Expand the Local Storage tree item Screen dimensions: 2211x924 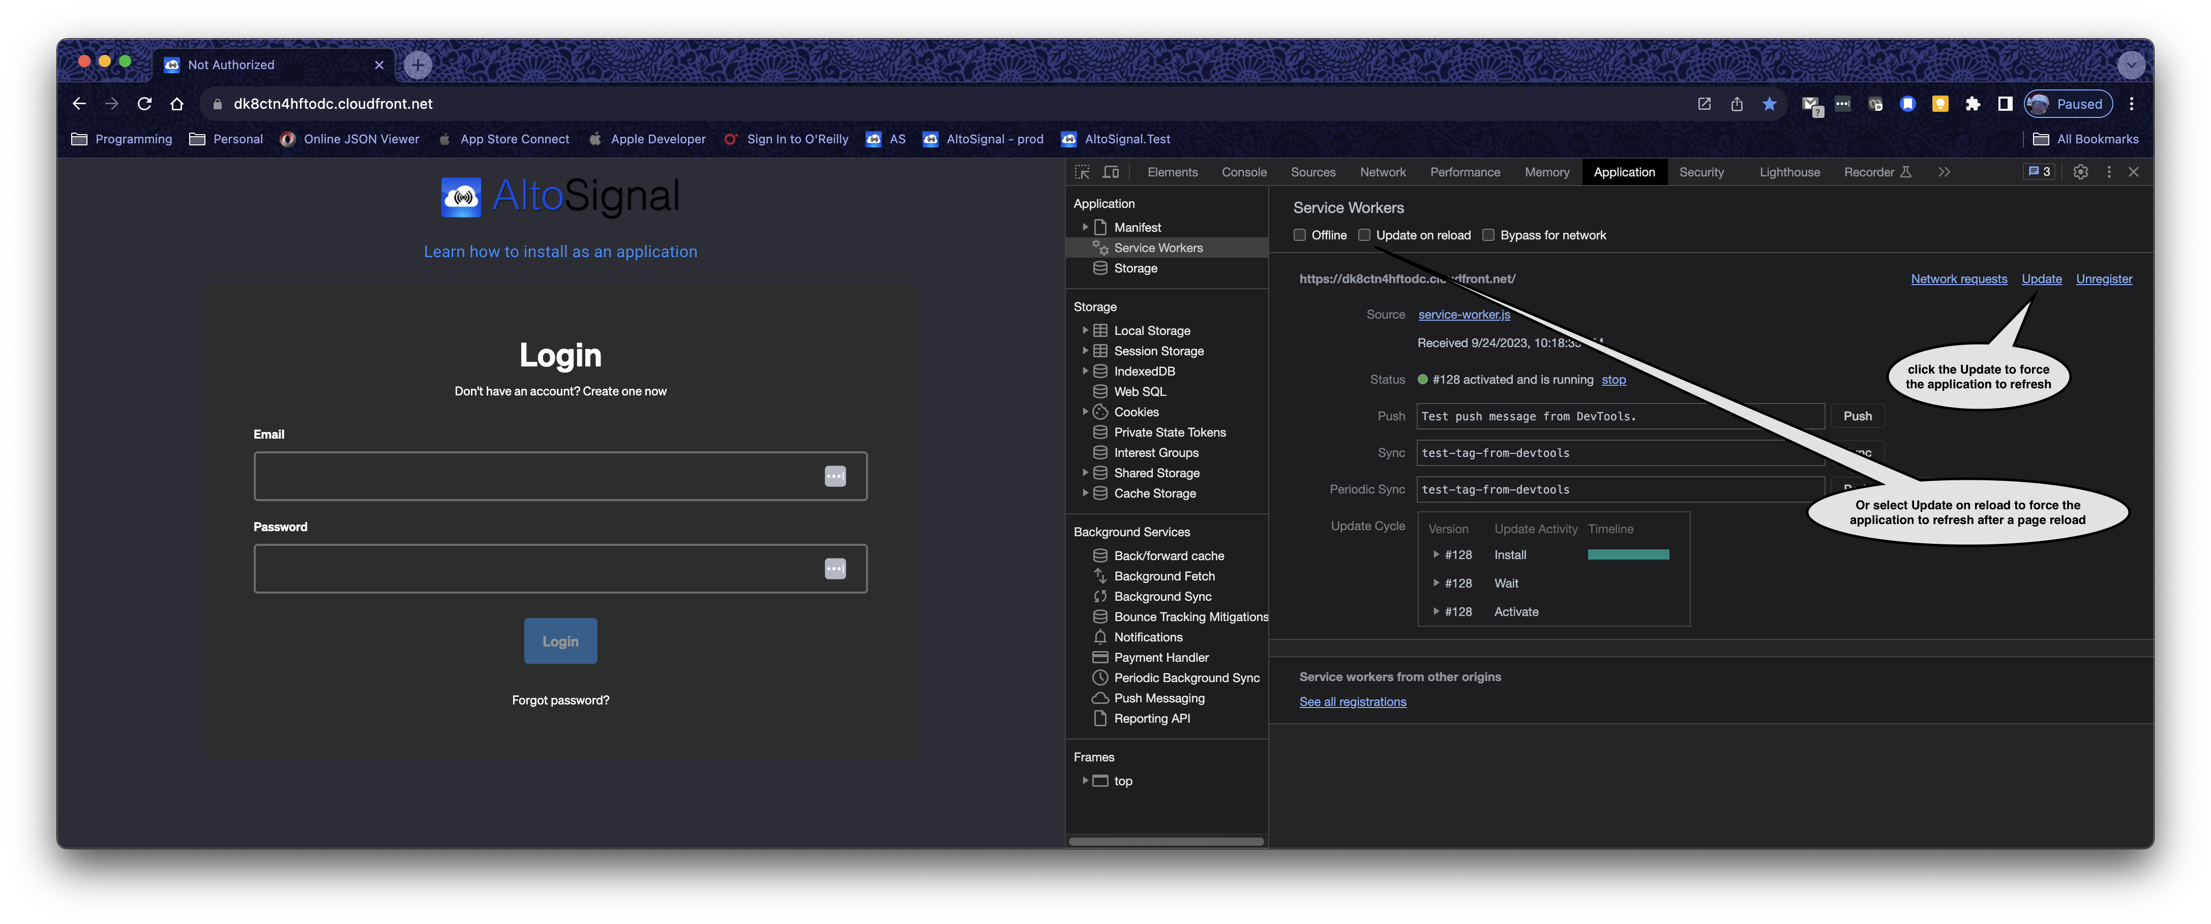[x=1085, y=330]
